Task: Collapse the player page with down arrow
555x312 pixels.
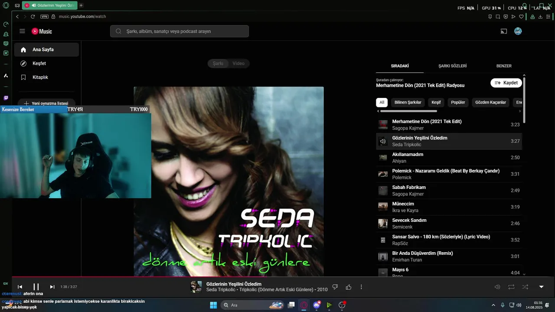Action: coord(541,287)
